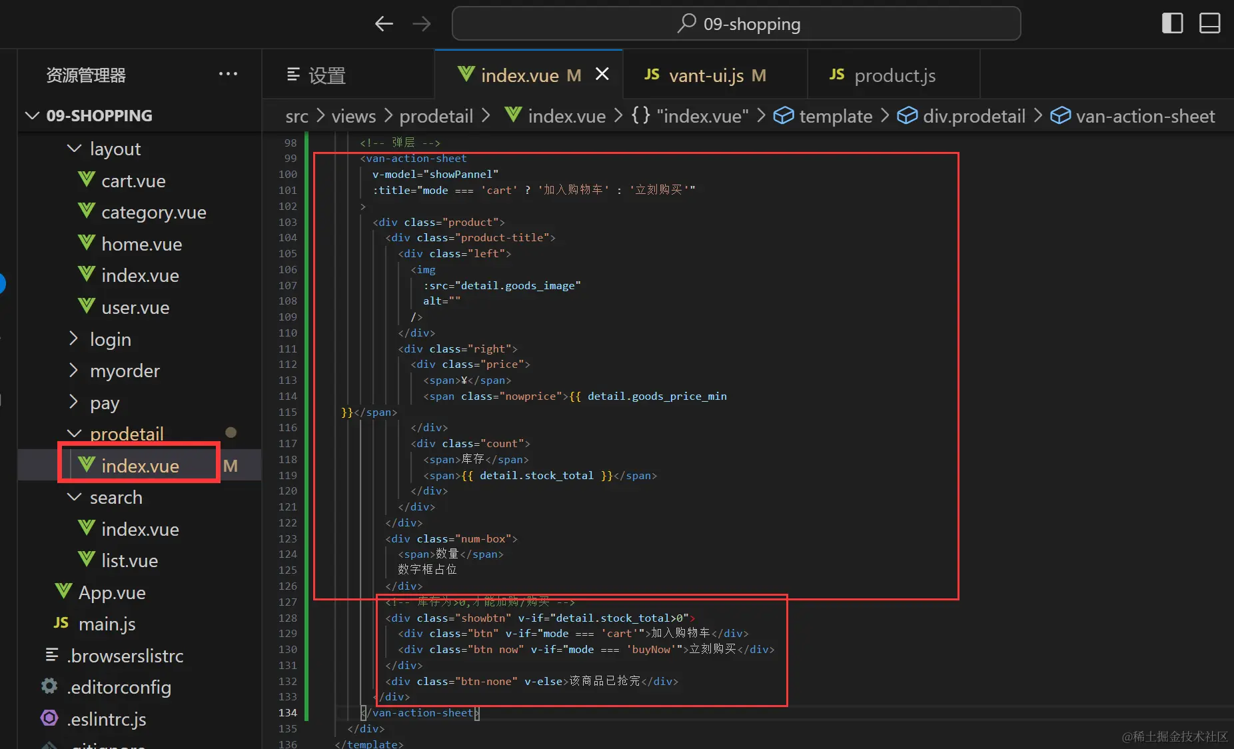The height and width of the screenshot is (749, 1234).
Task: Open explorer more actions (three dots)
Action: coord(228,74)
